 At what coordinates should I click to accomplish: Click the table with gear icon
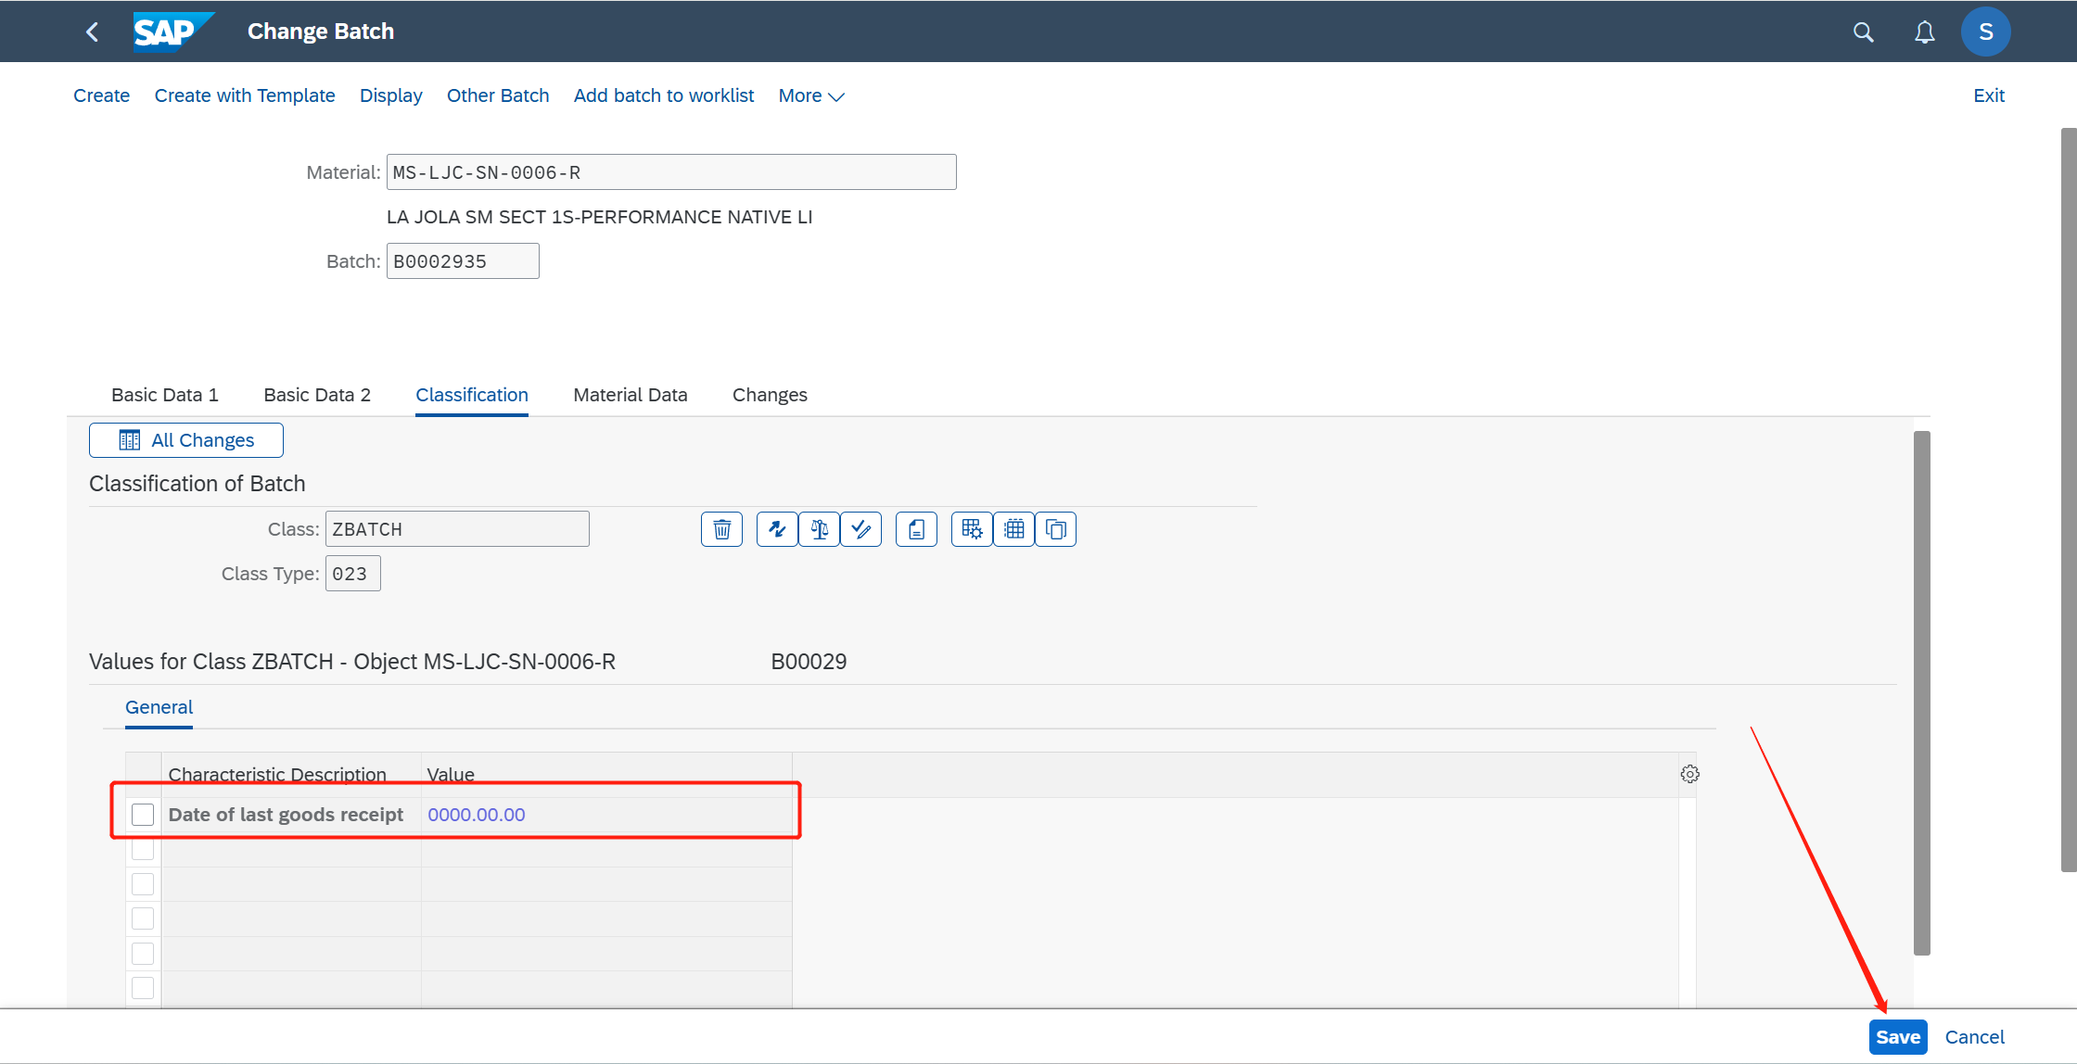(972, 529)
